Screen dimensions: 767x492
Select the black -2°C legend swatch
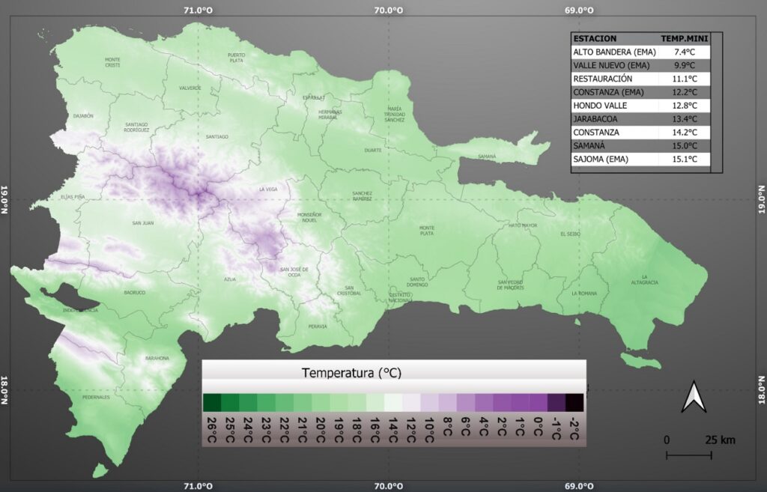[574, 403]
